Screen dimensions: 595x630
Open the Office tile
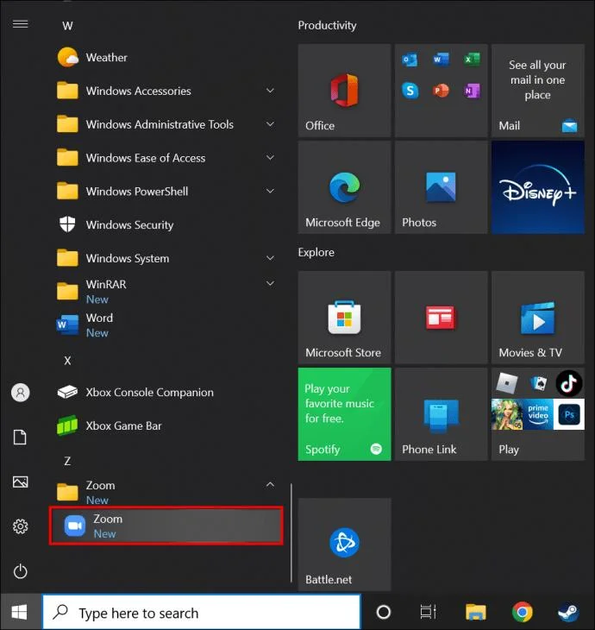pyautogui.click(x=344, y=91)
